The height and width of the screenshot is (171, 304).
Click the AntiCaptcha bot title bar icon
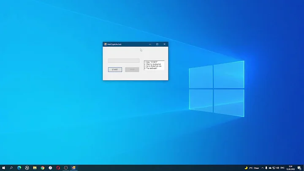tap(105, 44)
